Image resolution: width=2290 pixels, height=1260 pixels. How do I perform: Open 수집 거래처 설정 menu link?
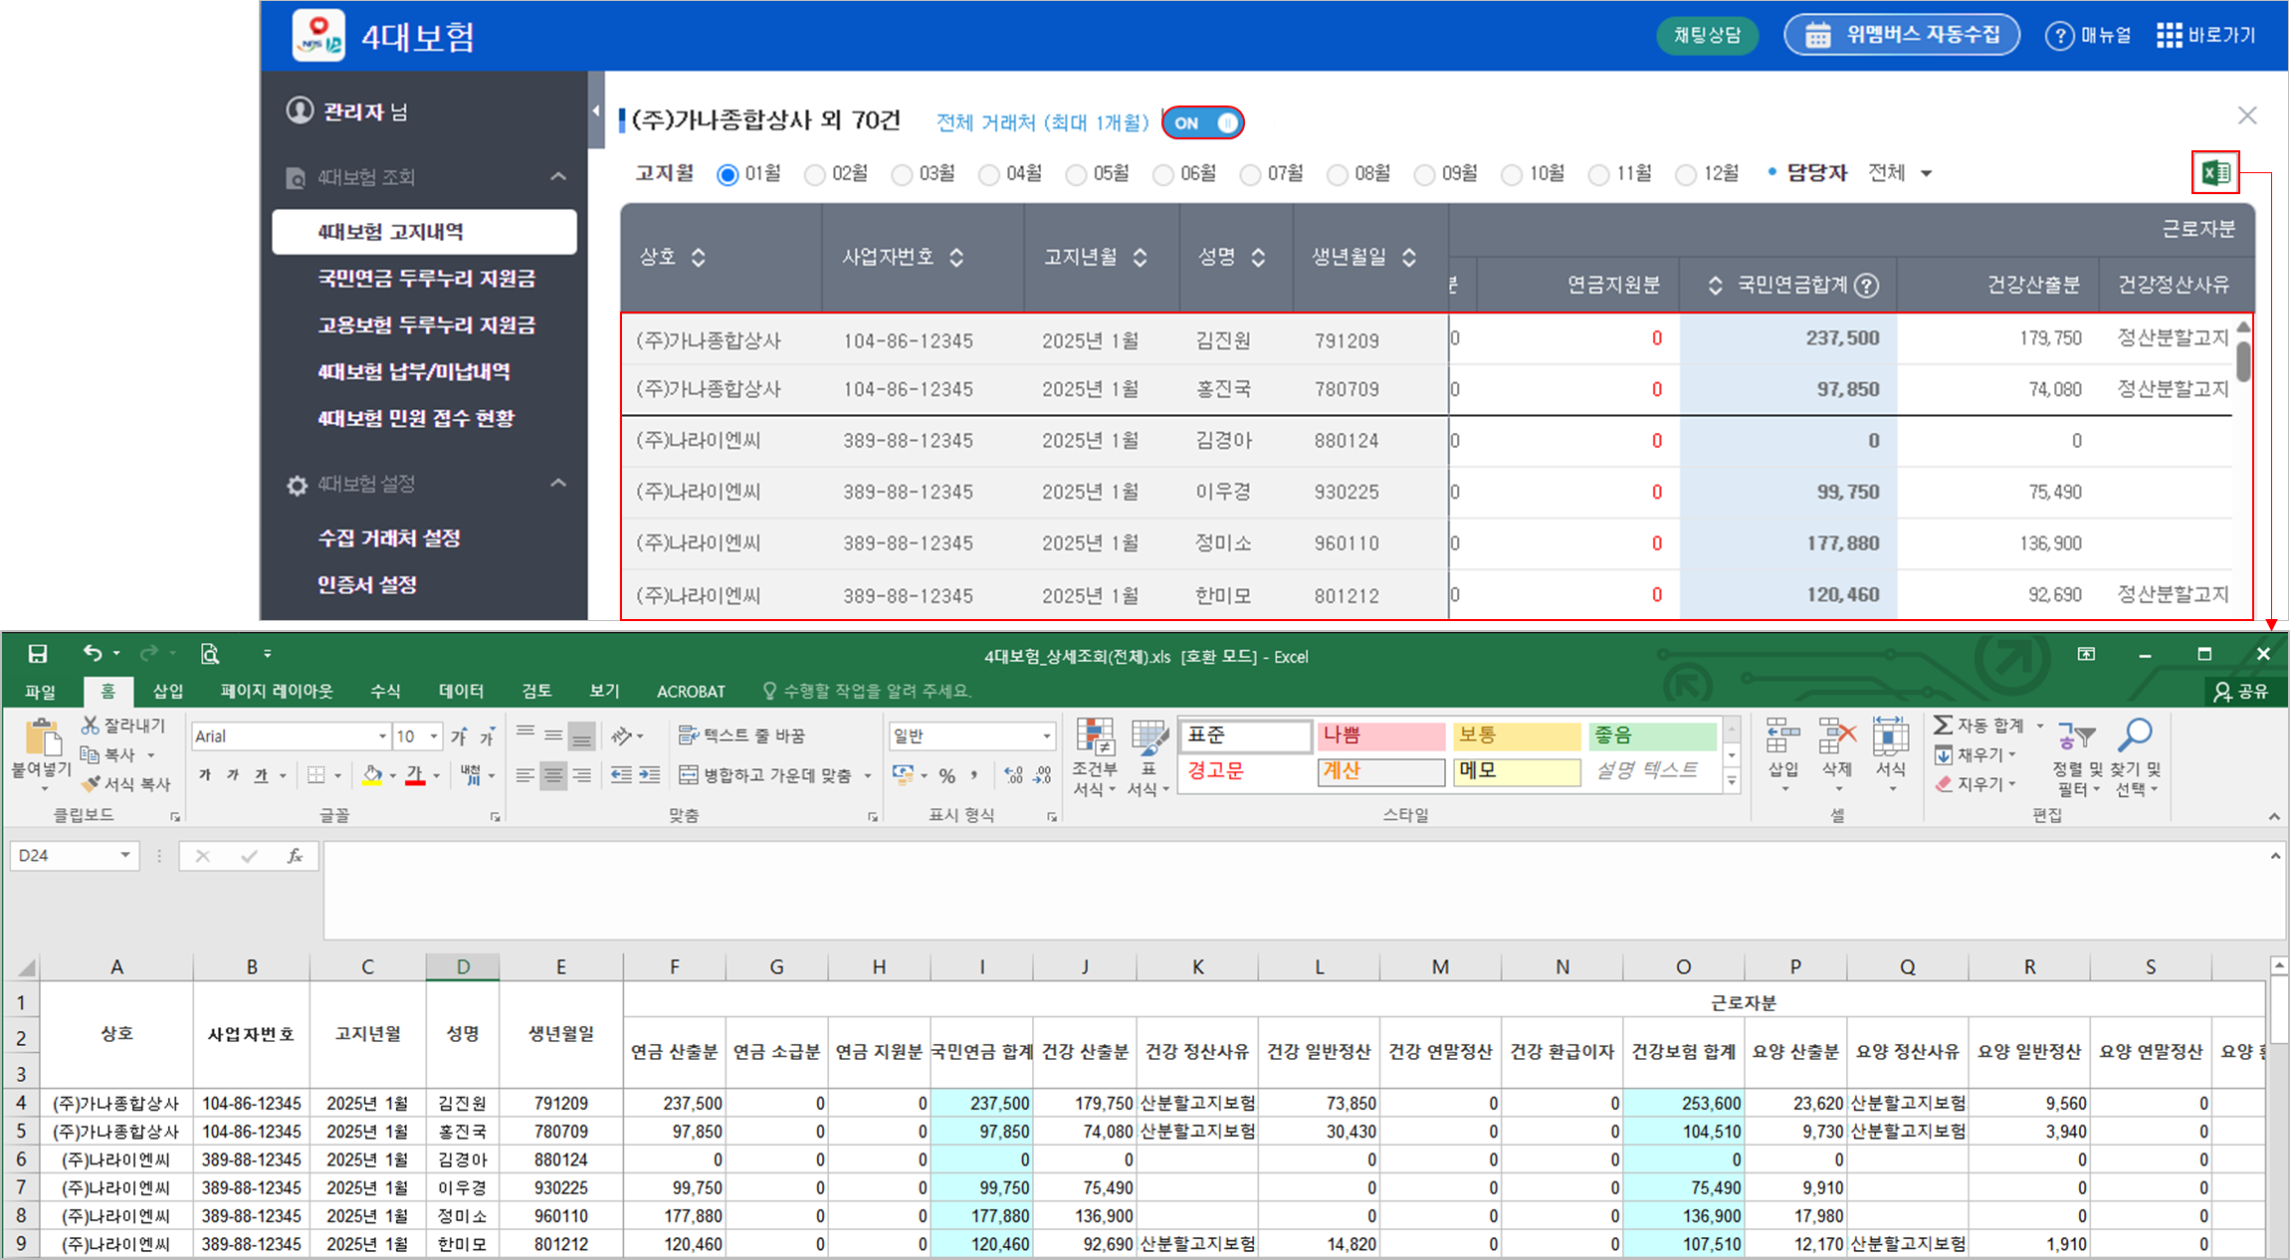coord(389,538)
